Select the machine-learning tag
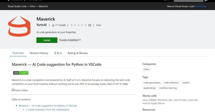 click(x=167, y=88)
